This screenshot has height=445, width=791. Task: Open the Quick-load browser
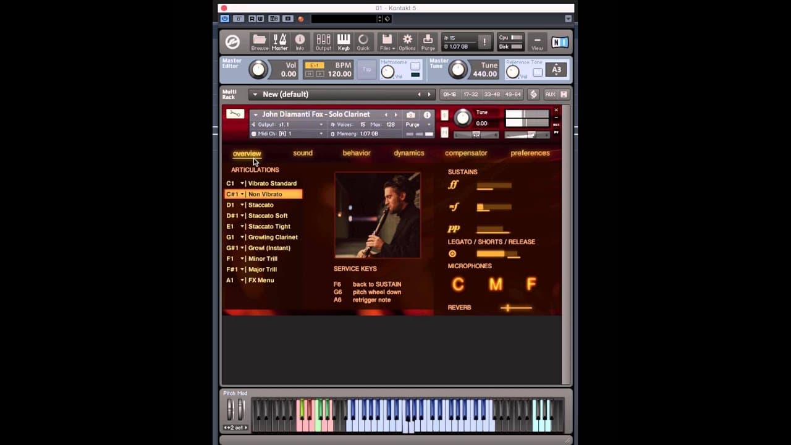coord(363,42)
